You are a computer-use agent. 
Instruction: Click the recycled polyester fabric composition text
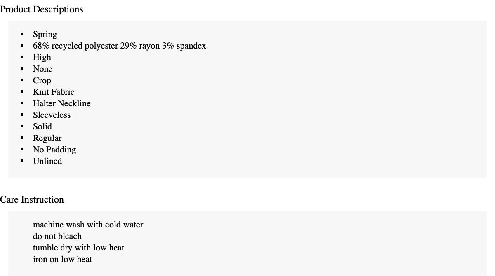pos(119,46)
